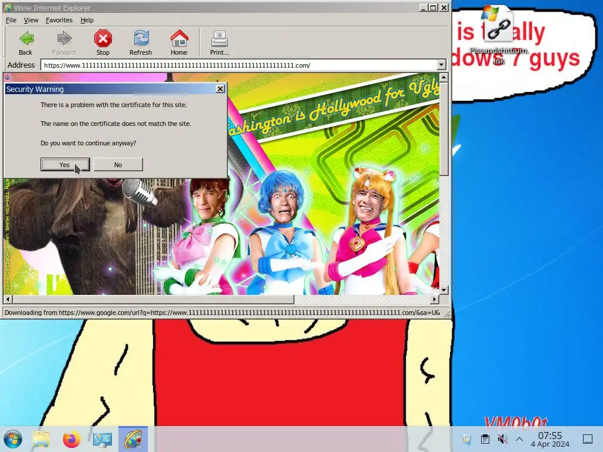Click the status bar download text
This screenshot has width=603, height=452.
[x=222, y=313]
